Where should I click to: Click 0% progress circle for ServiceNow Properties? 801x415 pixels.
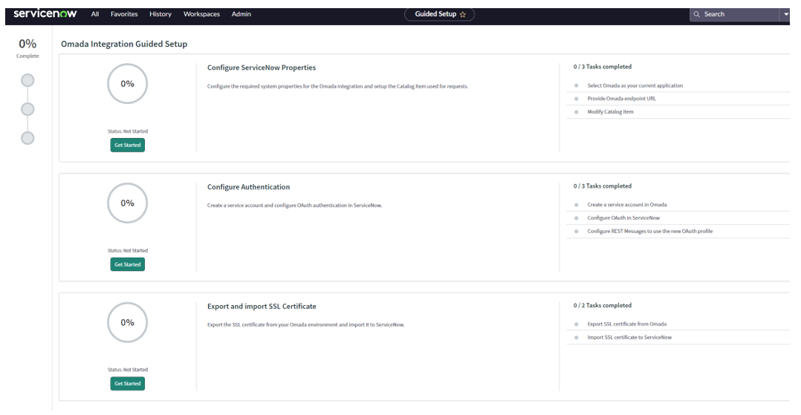click(x=128, y=84)
